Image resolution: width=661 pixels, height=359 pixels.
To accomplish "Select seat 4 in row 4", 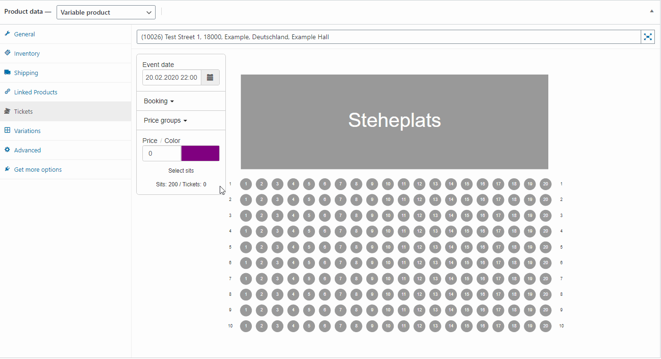I will (293, 231).
